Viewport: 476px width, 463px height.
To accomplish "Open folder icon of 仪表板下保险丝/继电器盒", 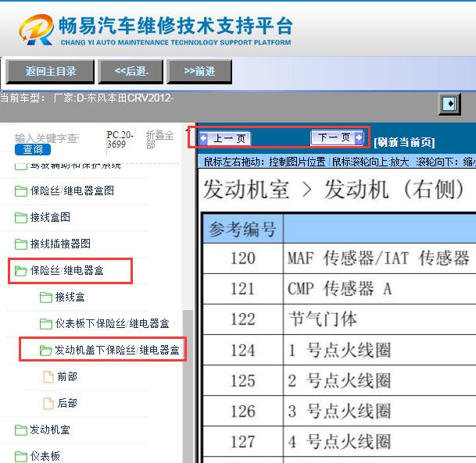I will [46, 324].
